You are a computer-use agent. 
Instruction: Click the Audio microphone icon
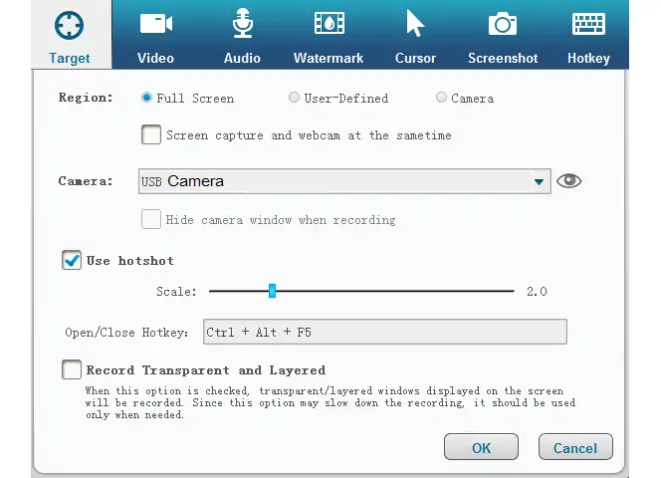pyautogui.click(x=243, y=23)
